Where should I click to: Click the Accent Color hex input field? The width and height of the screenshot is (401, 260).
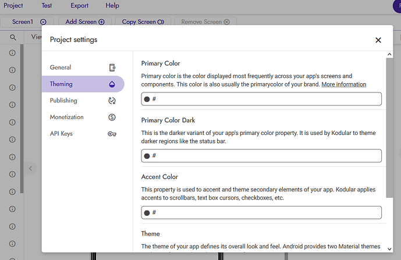coord(261,212)
